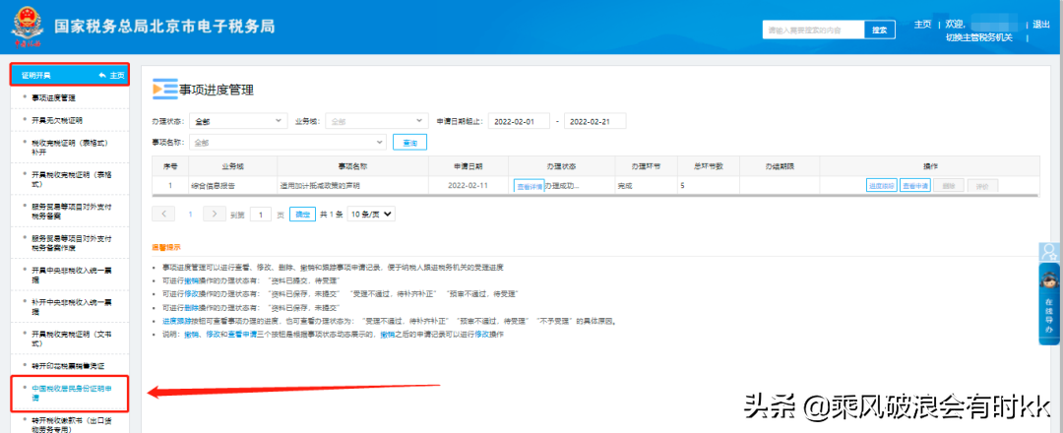Click the 主页 back arrow in sidebar header
Screen dimensions: 1063x433
pos(112,75)
